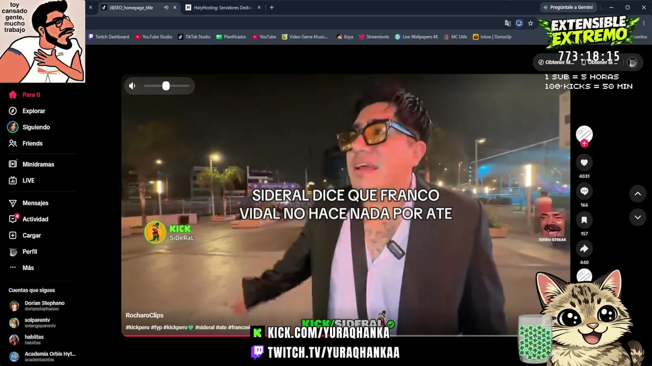Screen dimensions: 652x366
Task: Mute the video with the speaker icon
Action: pyautogui.click(x=132, y=86)
